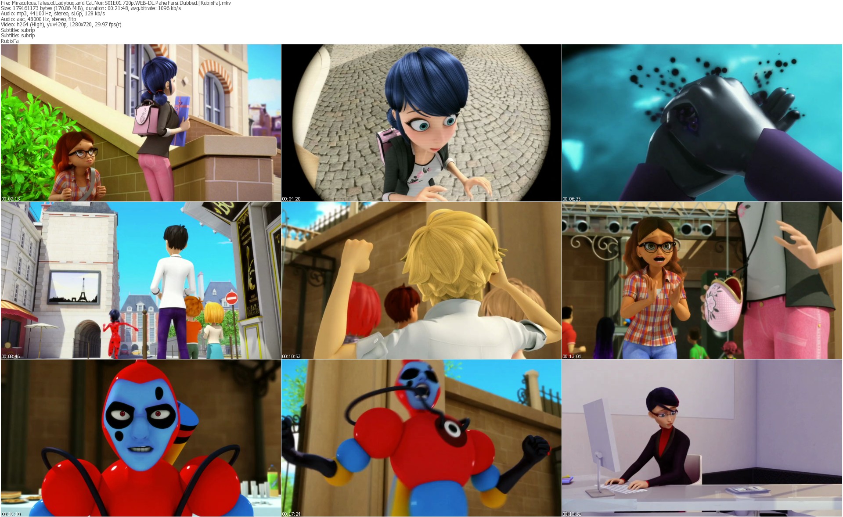This screenshot has height=517, width=843.
Task: Click the 00:06:35 timestamp
Action: pyautogui.click(x=572, y=199)
